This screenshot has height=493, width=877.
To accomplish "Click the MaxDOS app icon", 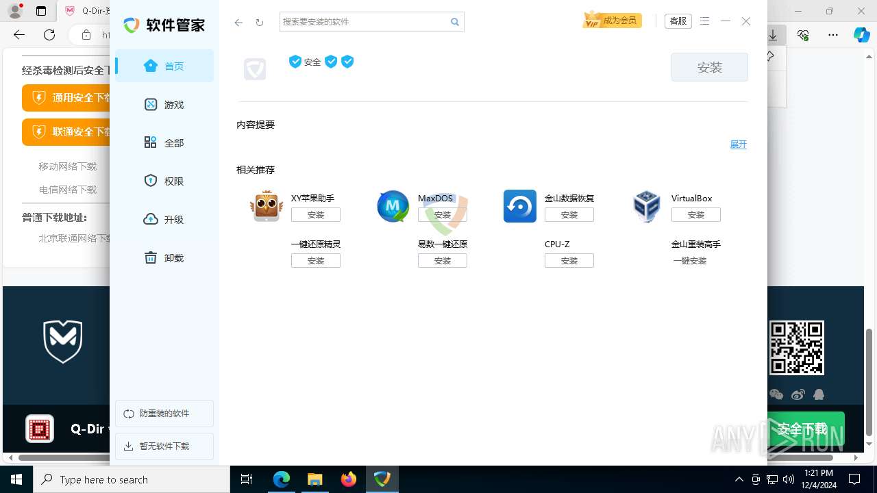I will pos(393,206).
